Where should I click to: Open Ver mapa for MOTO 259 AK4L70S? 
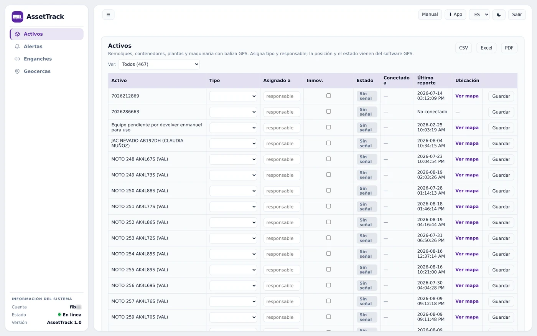click(467, 317)
